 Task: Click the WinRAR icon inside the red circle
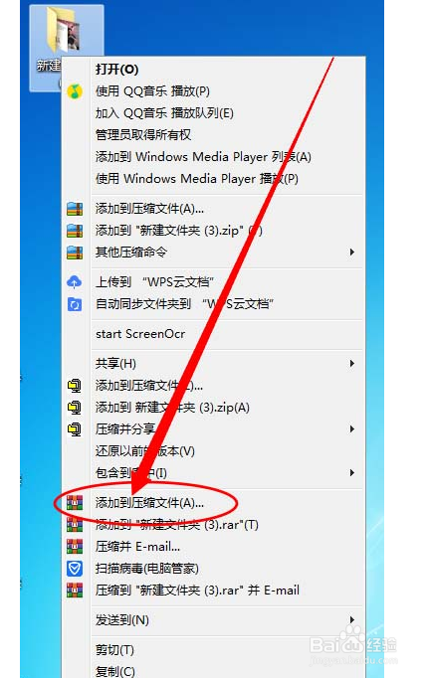coord(75,503)
